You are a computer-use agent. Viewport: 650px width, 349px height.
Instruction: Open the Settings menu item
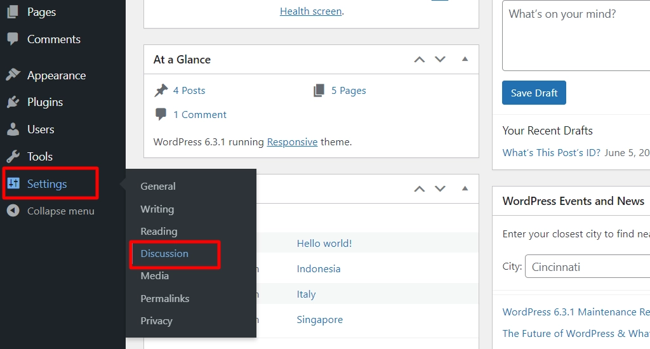[x=47, y=183]
